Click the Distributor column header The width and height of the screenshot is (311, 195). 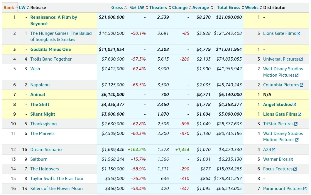tap(275, 8)
